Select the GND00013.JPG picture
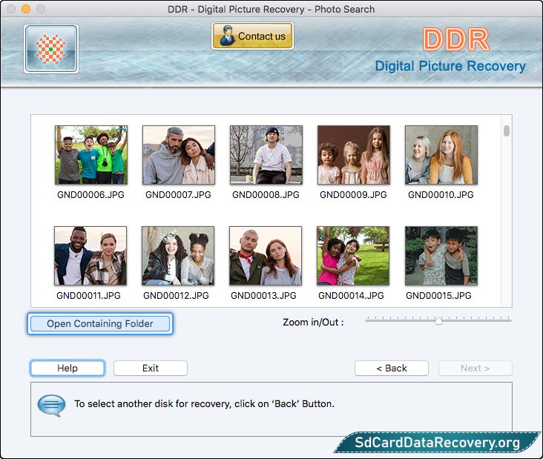This screenshot has width=543, height=459. click(266, 256)
